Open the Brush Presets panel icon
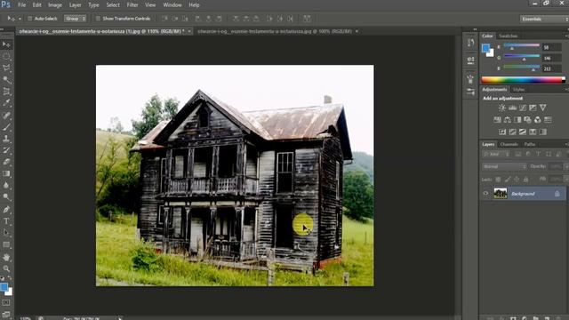The width and height of the screenshot is (569, 320). 470,92
